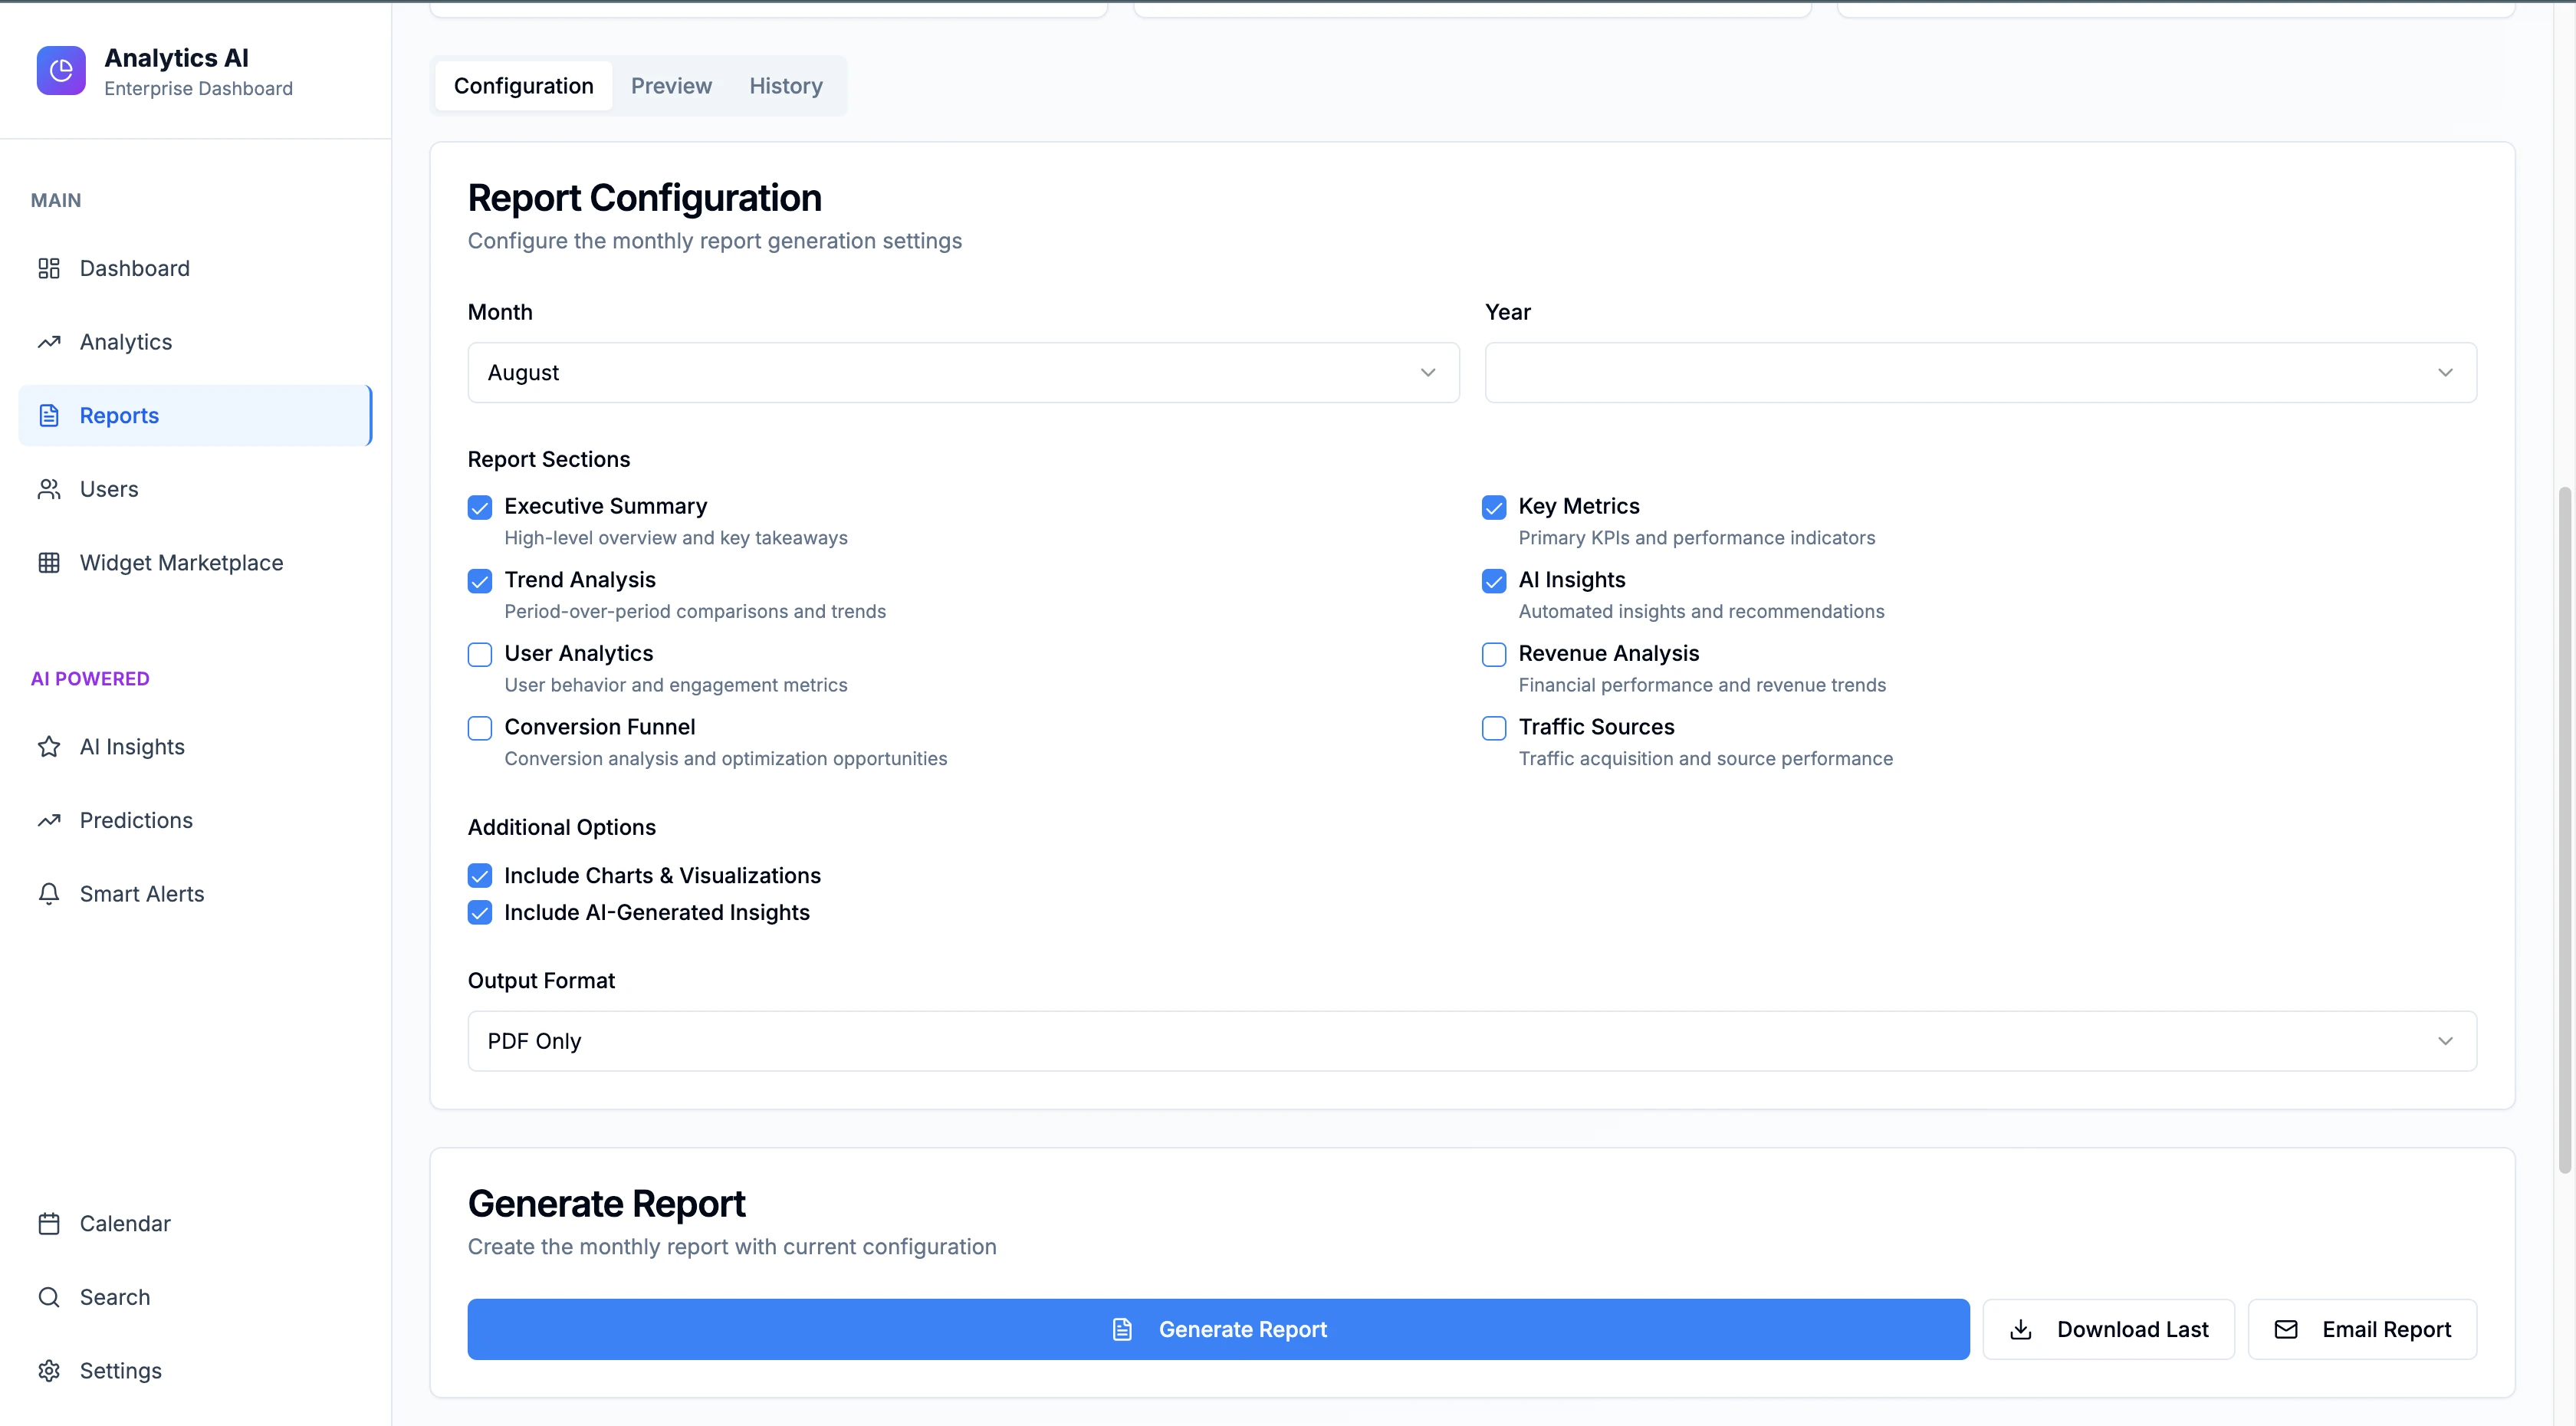Viewport: 2576px width, 1426px height.
Task: Click the Predictions trend icon
Action: (x=49, y=820)
